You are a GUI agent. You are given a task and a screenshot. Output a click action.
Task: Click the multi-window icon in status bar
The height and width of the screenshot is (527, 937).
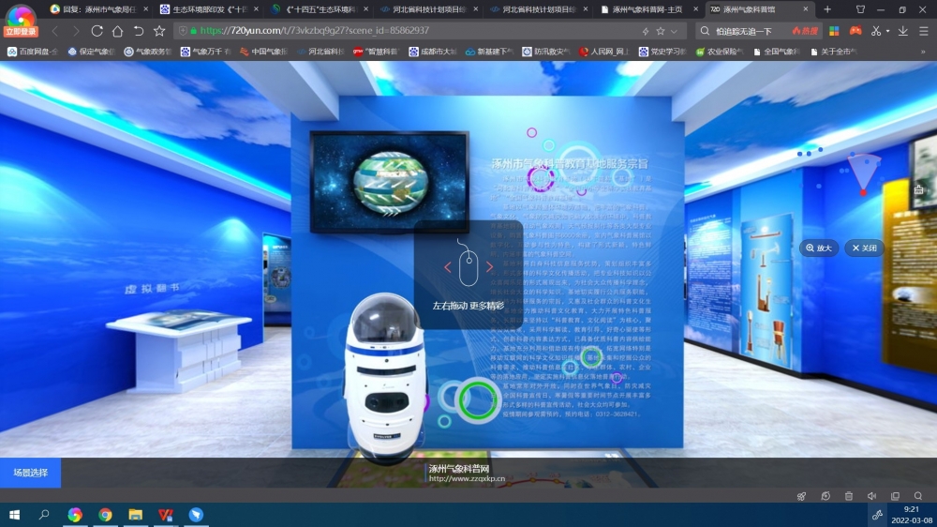pos(895,496)
